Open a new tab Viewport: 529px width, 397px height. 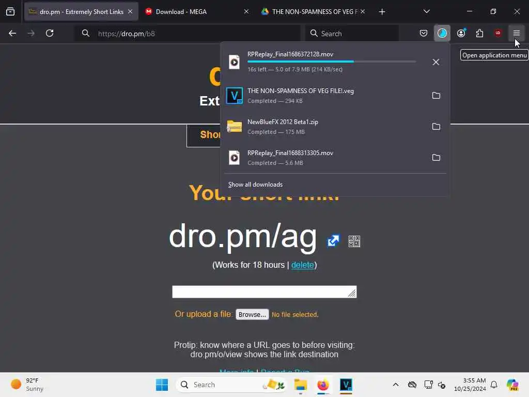click(382, 12)
